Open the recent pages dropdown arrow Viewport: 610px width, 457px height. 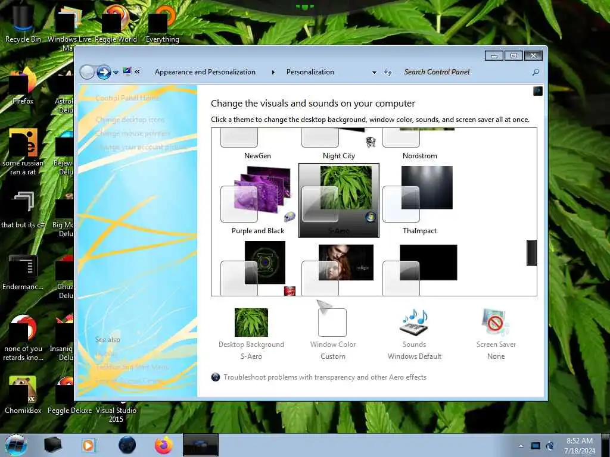116,73
